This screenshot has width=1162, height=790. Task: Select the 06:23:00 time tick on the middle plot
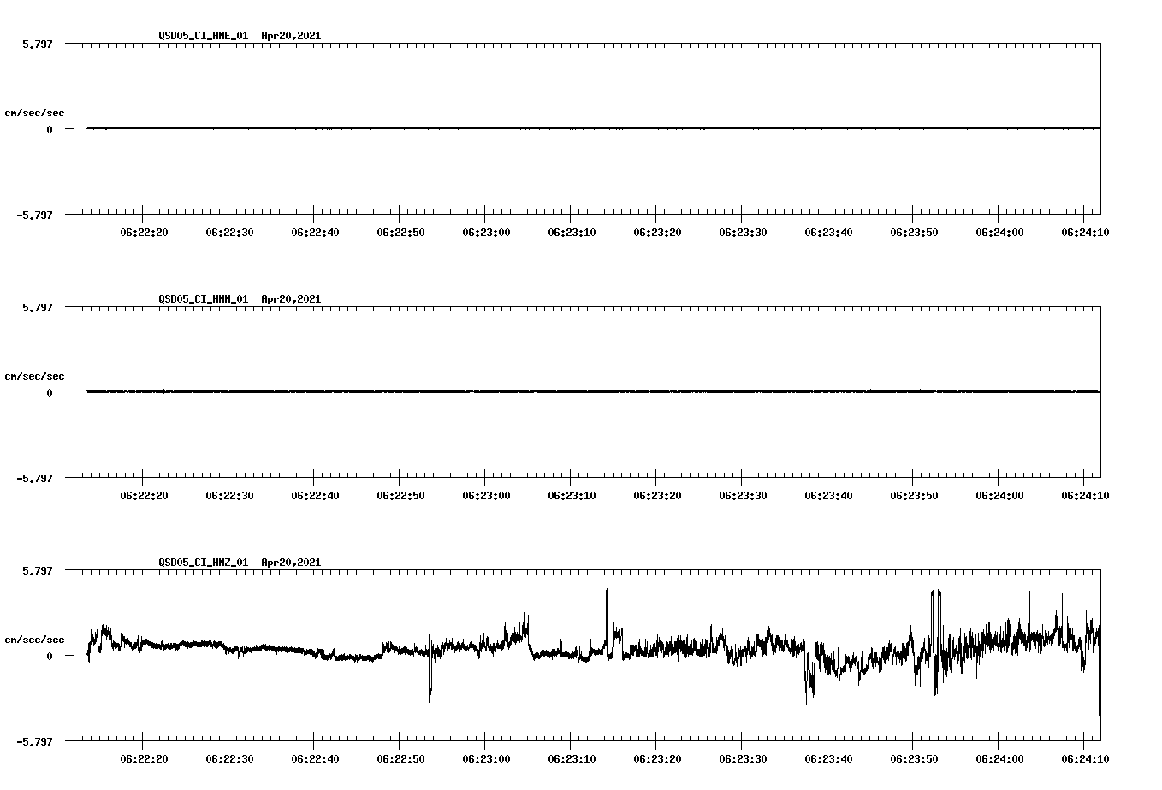tap(486, 492)
